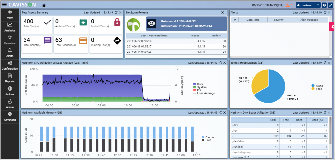Close the Tomcat Heap Memory widget
Viewport: 335px width, 160px height.
tap(329, 63)
